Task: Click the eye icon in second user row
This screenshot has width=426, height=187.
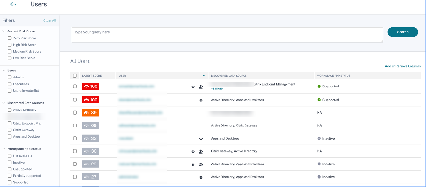Action: click(x=201, y=100)
